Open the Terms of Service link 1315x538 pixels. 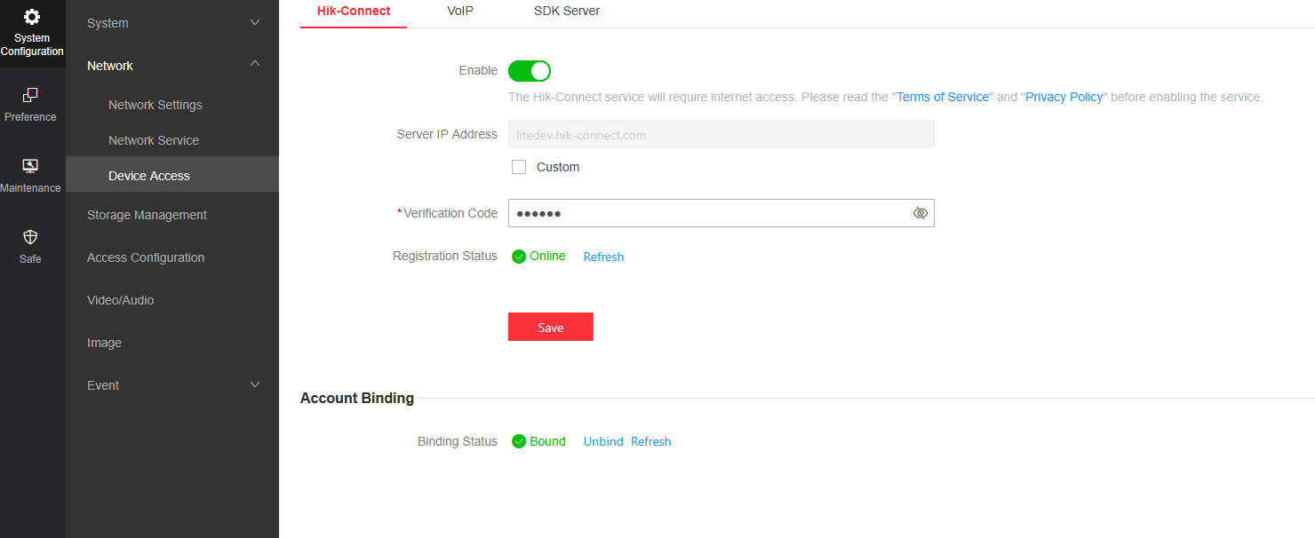click(943, 97)
